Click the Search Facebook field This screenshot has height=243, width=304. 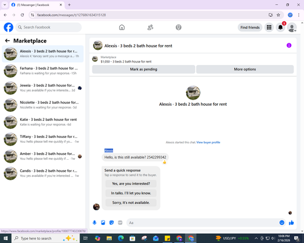[x=49, y=27]
